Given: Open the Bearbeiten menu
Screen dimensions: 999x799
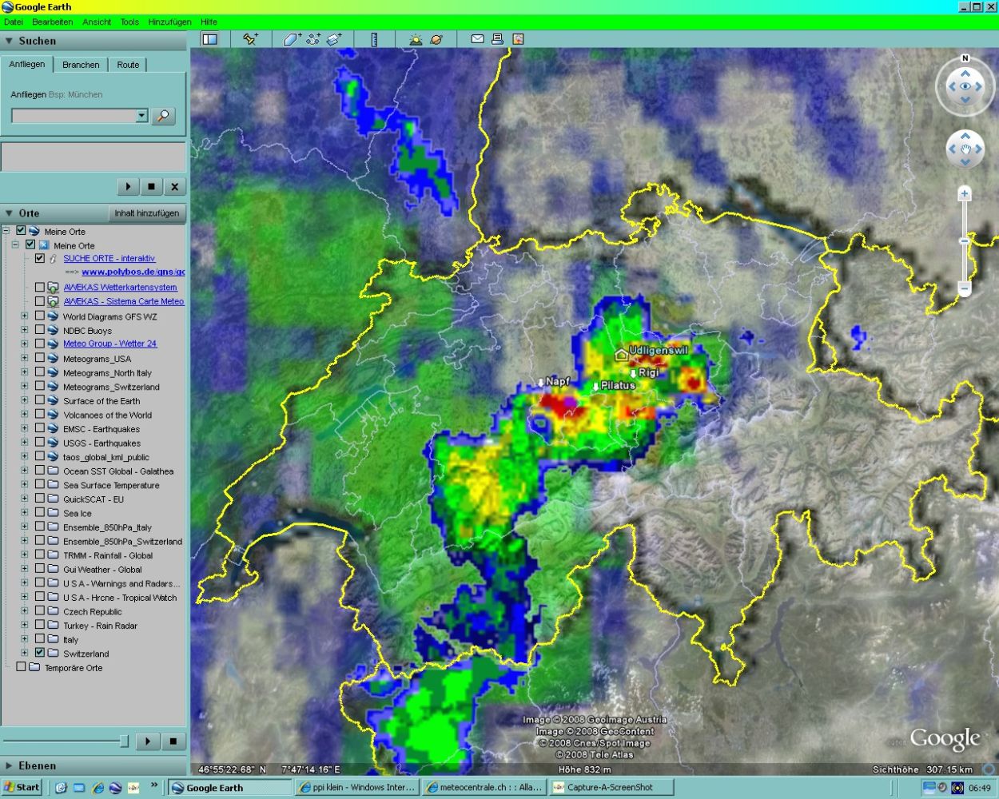Looking at the screenshot, I should pos(53,22).
